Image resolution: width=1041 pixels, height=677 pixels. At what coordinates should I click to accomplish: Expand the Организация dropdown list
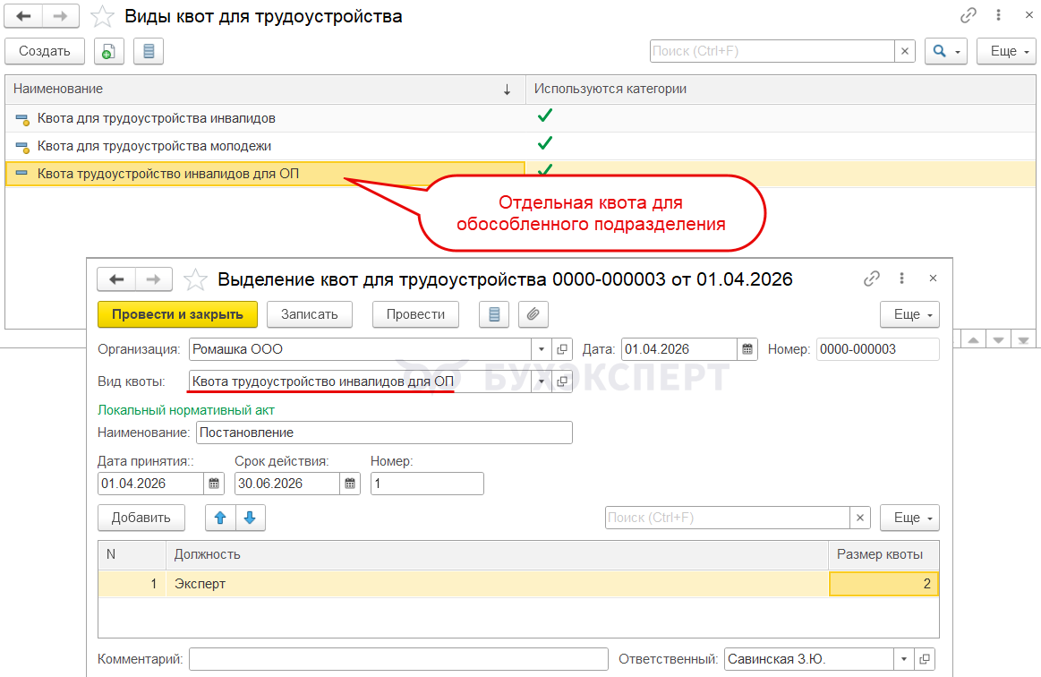[541, 349]
